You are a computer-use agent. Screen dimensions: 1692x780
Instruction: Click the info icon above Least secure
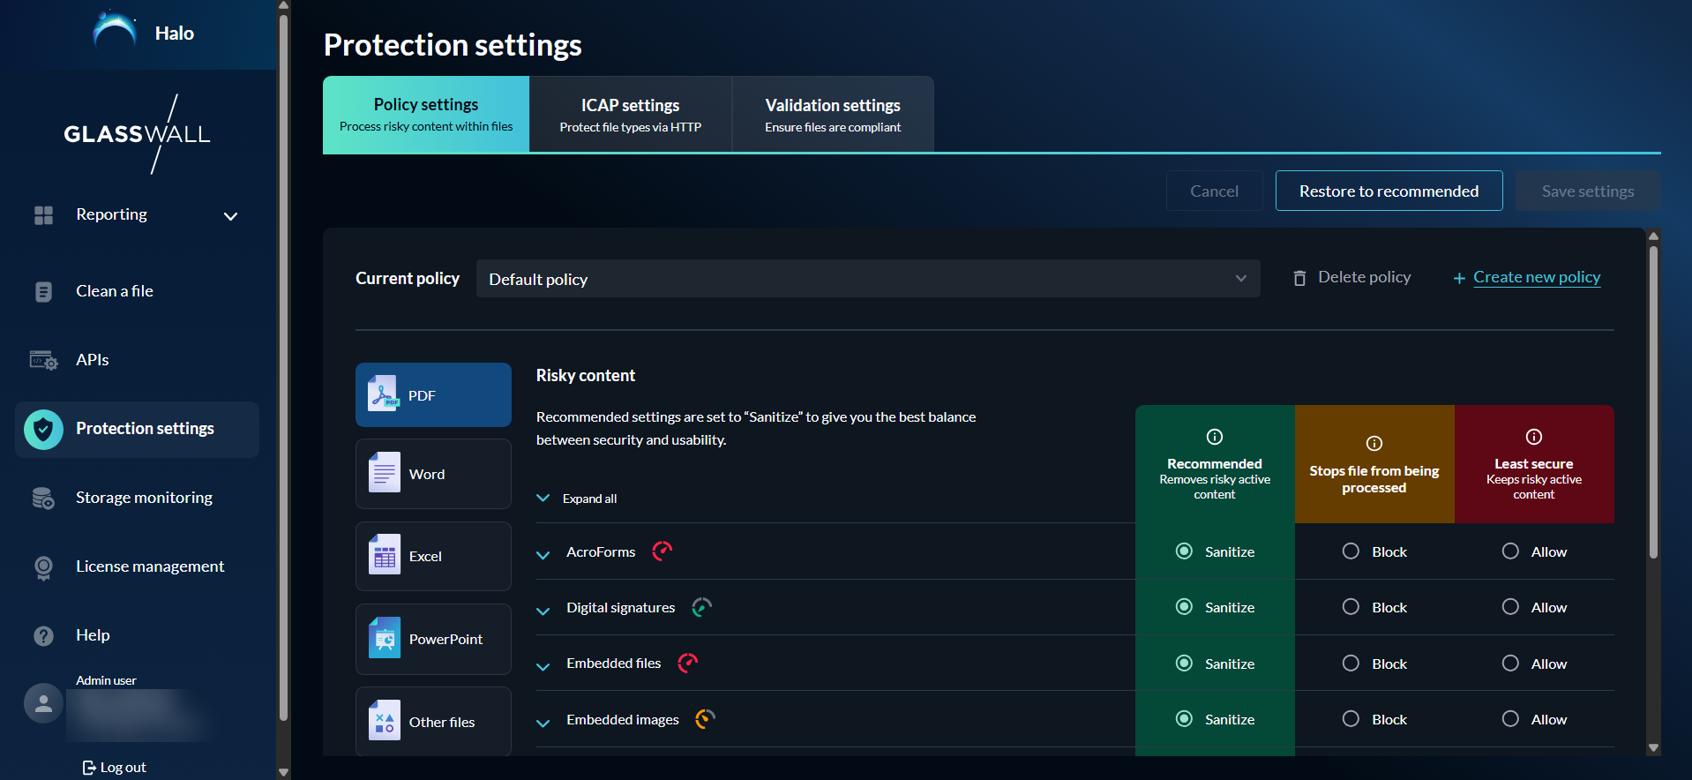[x=1533, y=437]
